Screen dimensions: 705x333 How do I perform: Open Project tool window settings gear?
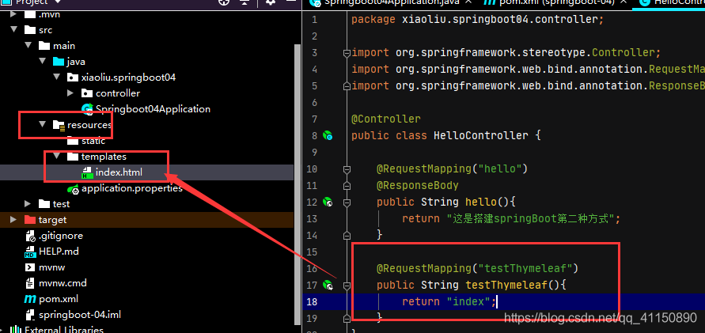pyautogui.click(x=270, y=2)
